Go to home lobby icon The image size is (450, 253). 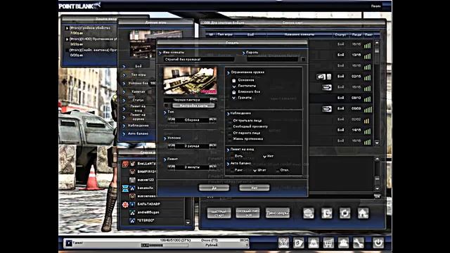[363, 213]
